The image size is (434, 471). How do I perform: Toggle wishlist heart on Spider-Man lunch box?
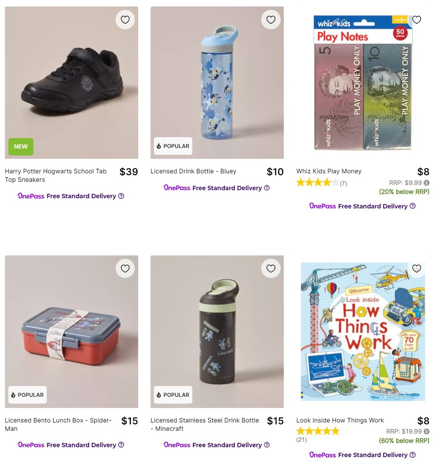click(x=125, y=269)
